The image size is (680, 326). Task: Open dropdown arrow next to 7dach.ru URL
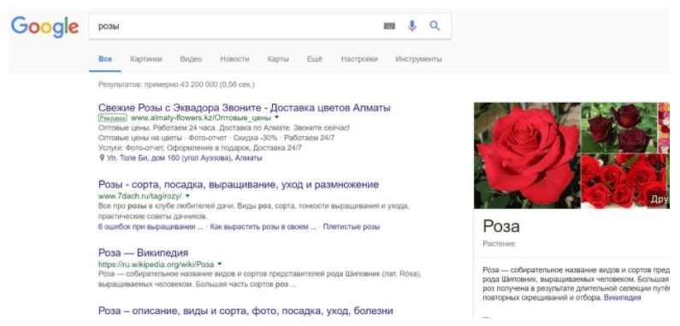187,196
